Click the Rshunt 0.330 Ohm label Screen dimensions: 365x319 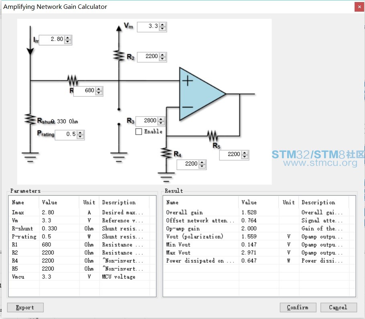tap(57, 121)
